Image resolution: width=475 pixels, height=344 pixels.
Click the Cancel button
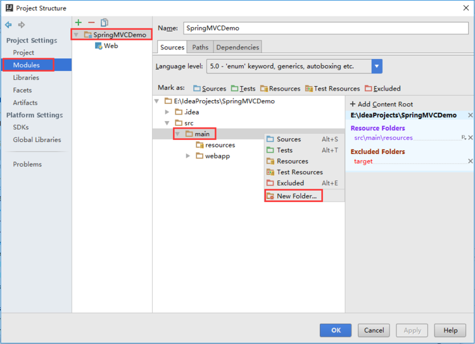(x=374, y=330)
